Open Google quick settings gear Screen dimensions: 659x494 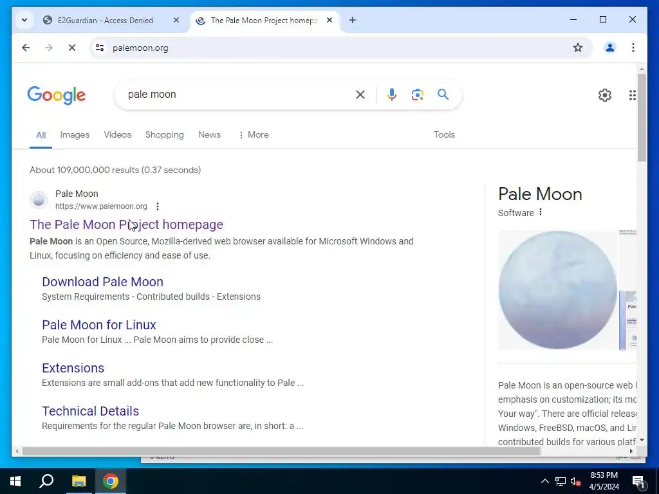pos(605,95)
